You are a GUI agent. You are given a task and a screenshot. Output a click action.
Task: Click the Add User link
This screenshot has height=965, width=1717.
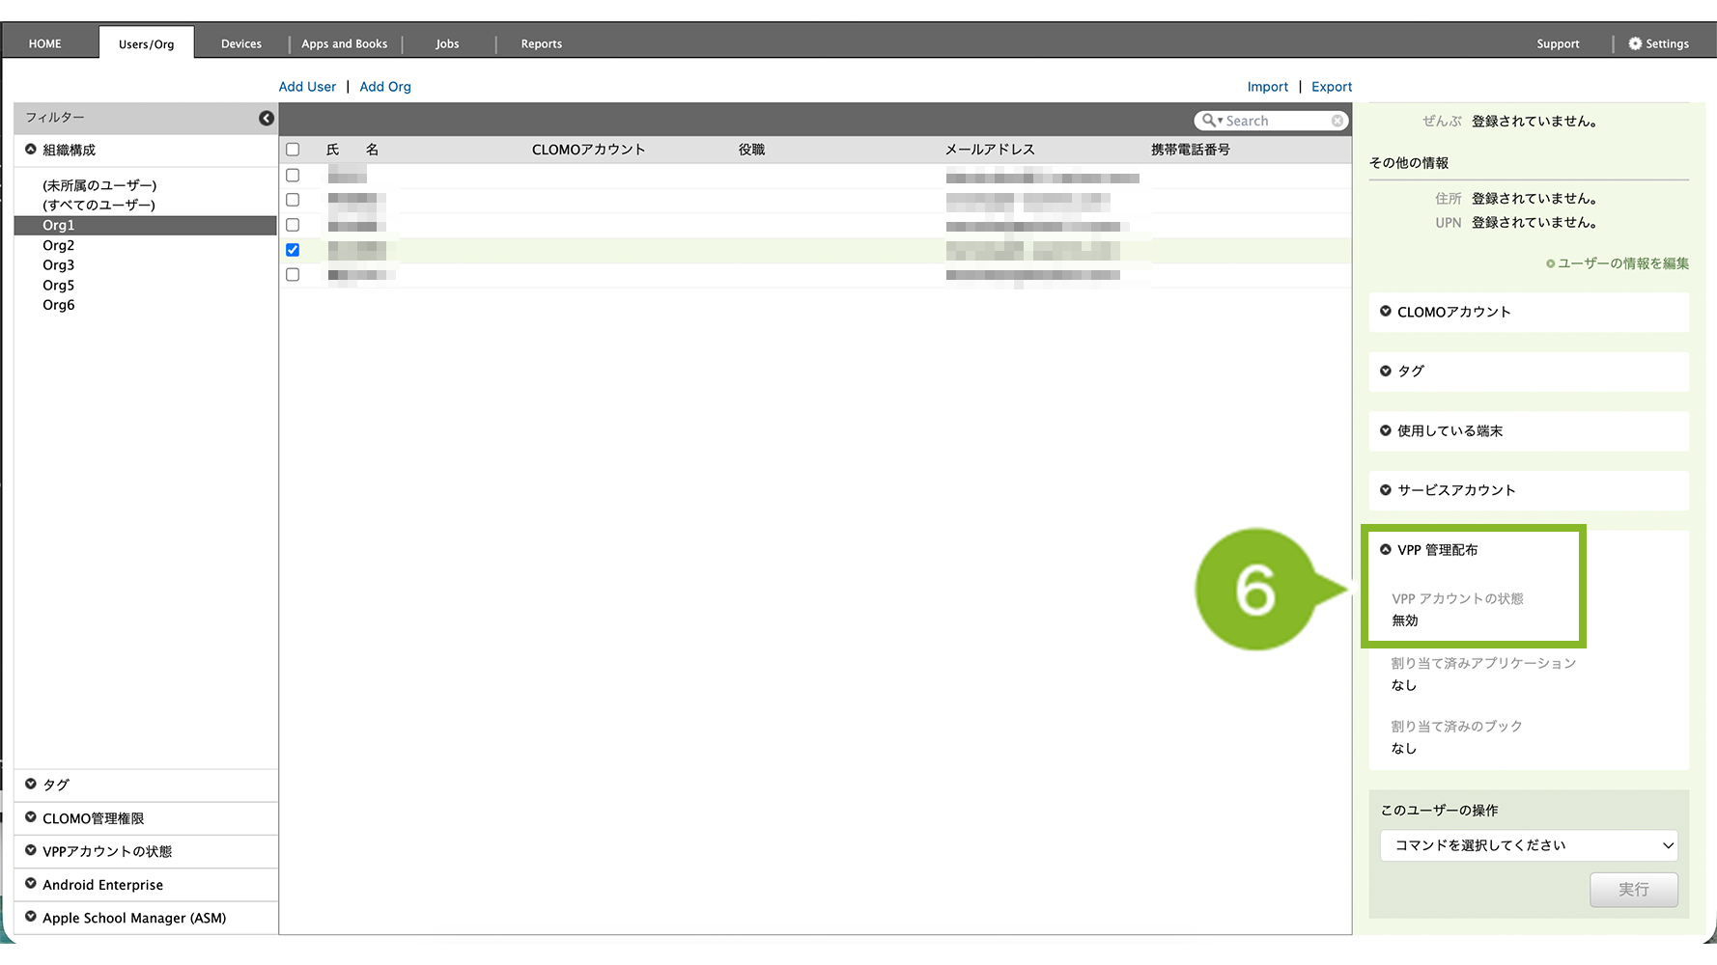pos(307,87)
